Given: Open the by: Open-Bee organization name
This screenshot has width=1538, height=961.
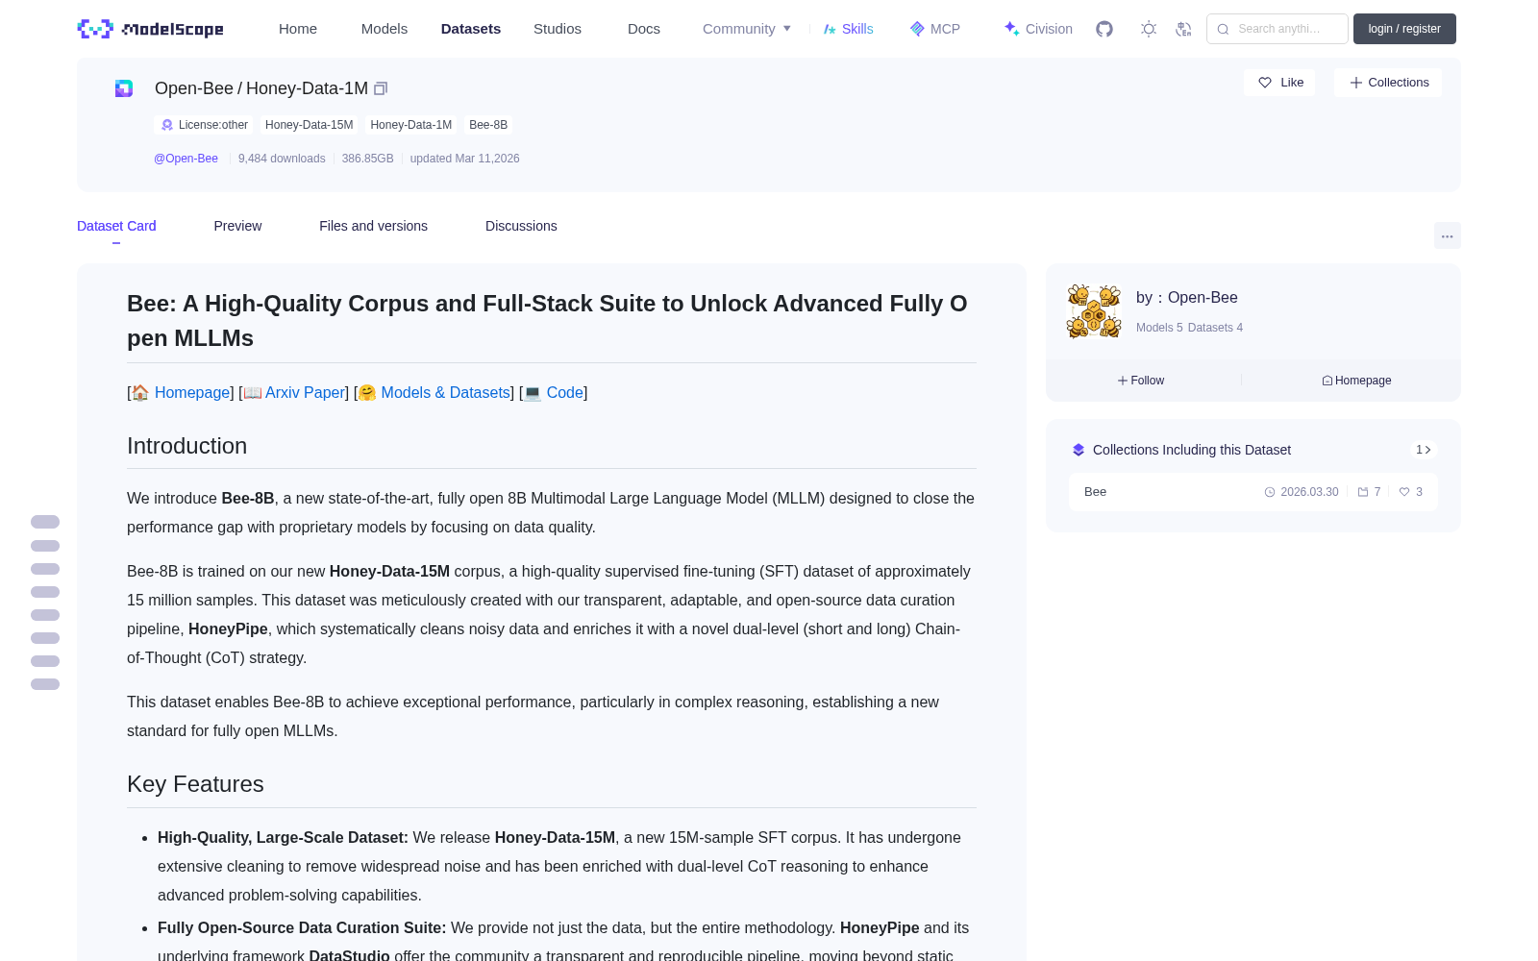Looking at the screenshot, I should click(1187, 298).
